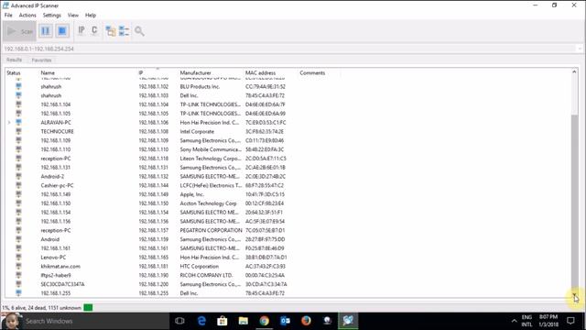Screen dimensions: 586x330
Task: Select the Cashier-pc-PC row name
Action: 57,185
